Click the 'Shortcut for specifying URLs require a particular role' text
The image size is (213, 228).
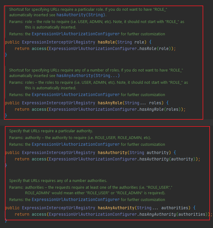56,10
